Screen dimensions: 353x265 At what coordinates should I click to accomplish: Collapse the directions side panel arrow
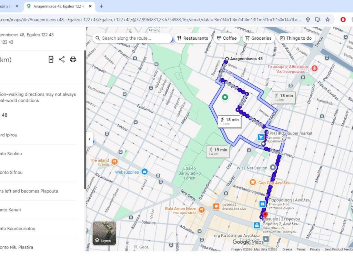pos(89,139)
